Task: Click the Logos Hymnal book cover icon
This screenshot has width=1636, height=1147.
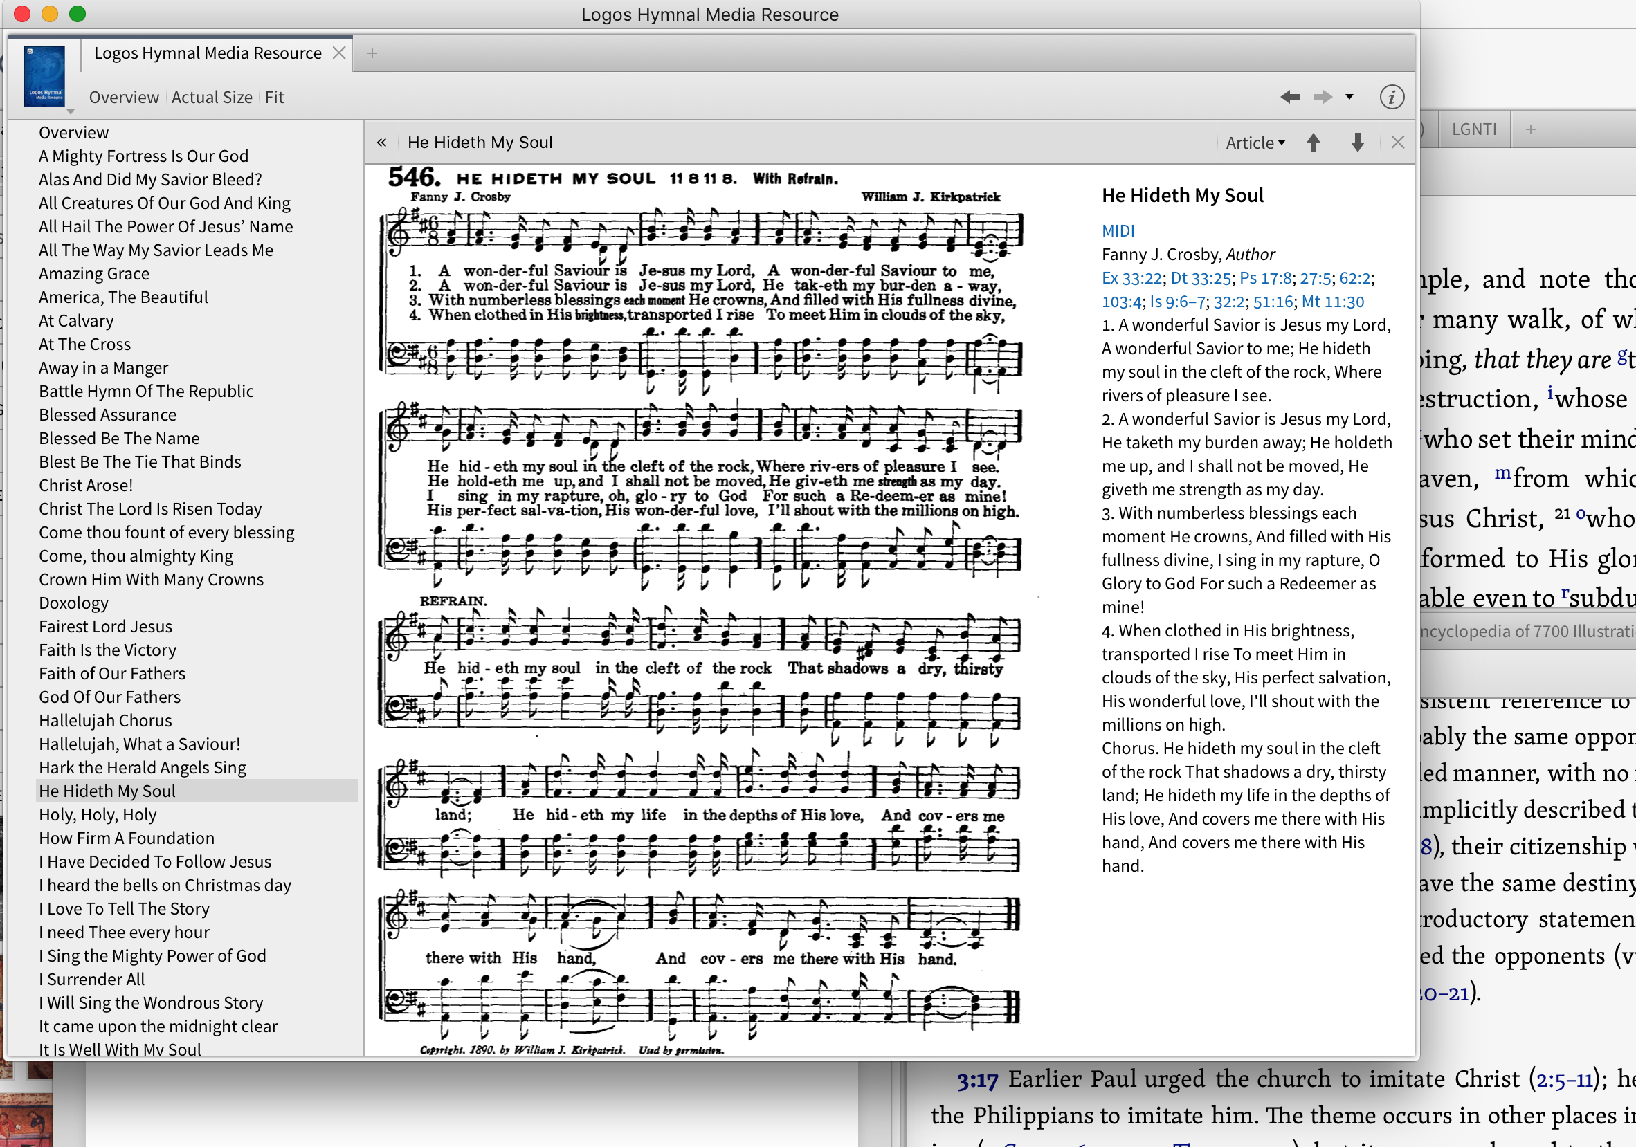Action: tap(44, 77)
